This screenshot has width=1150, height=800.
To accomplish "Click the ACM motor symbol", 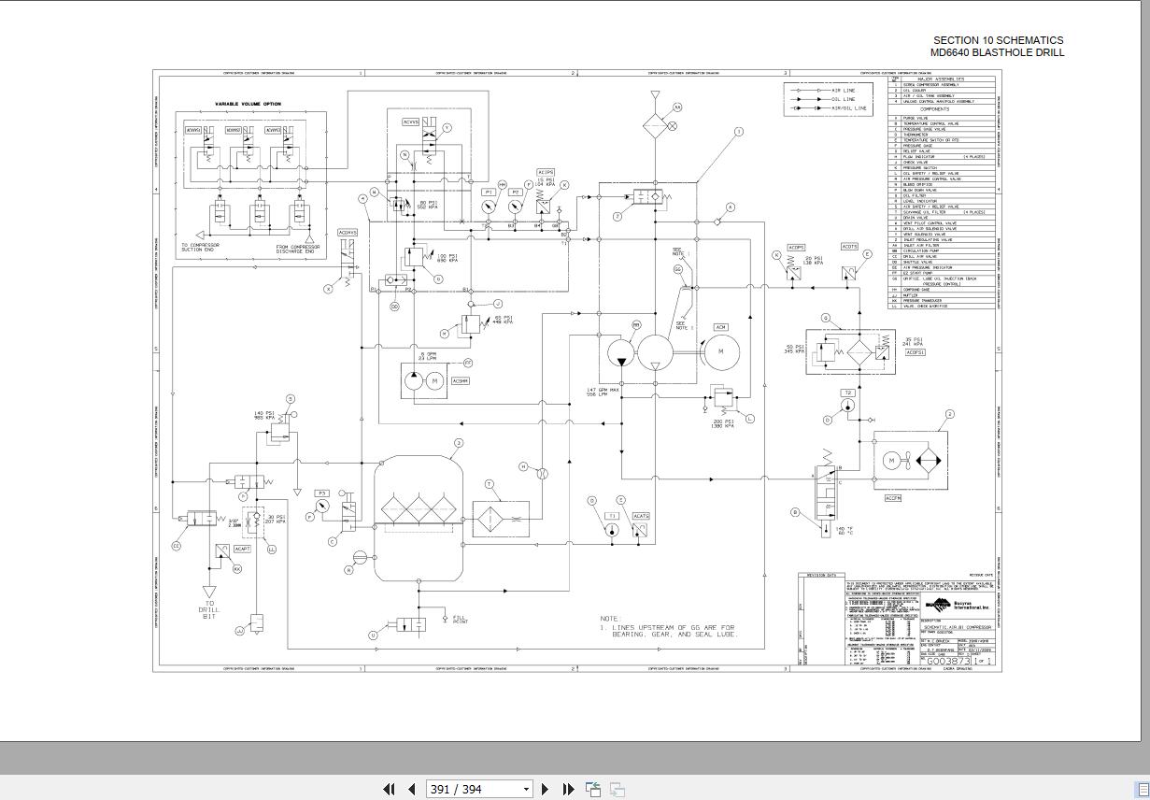I will (x=720, y=350).
